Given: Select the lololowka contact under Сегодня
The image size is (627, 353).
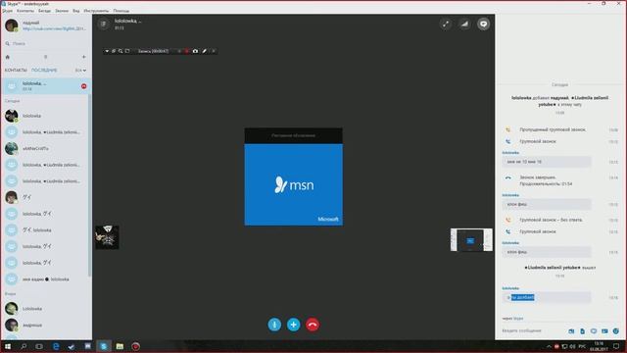Looking at the screenshot, I should click(x=46, y=116).
